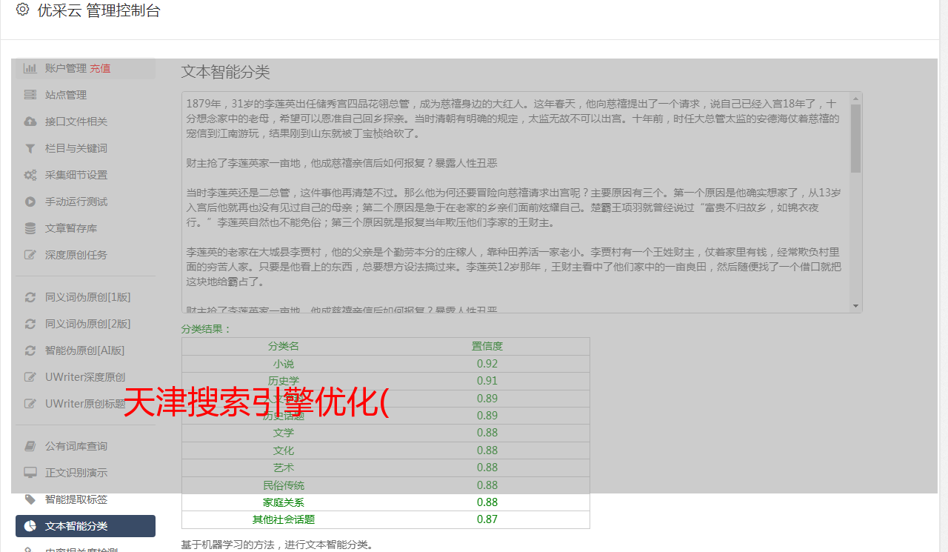Open 账户管理 via its bar chart icon

pyautogui.click(x=30, y=68)
